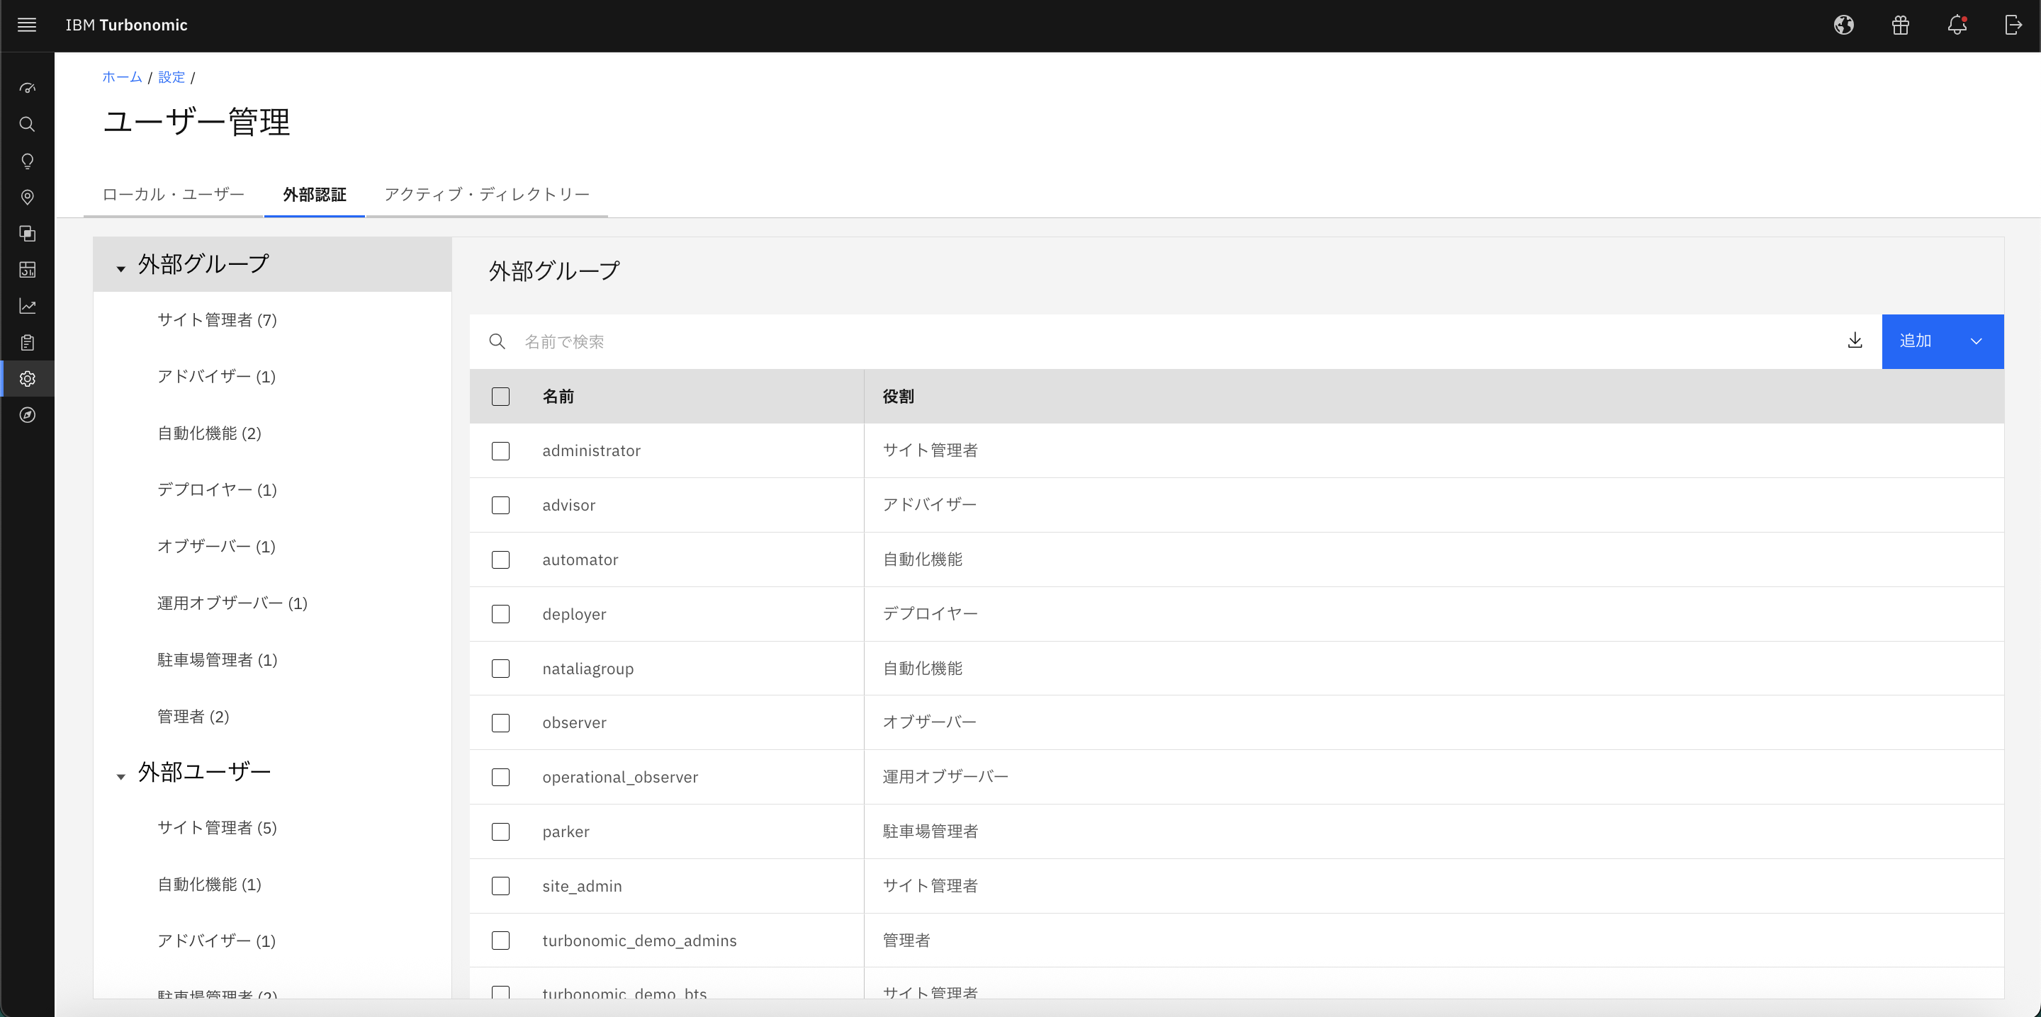Check the nataliagroup row checkbox
The image size is (2041, 1017).
click(500, 669)
